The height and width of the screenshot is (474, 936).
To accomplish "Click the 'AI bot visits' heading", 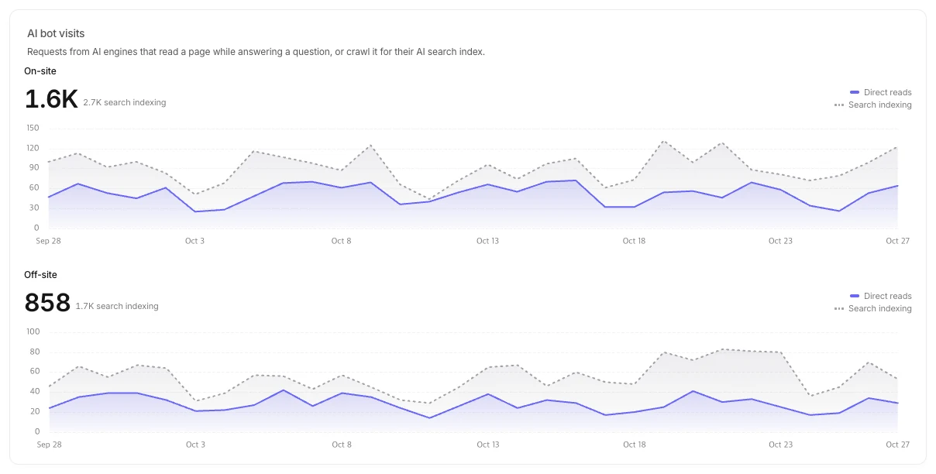I will click(56, 33).
